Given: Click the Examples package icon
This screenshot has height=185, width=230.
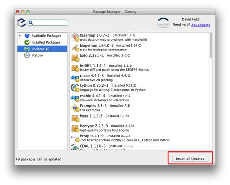Looking at the screenshot, I should [x=75, y=108].
